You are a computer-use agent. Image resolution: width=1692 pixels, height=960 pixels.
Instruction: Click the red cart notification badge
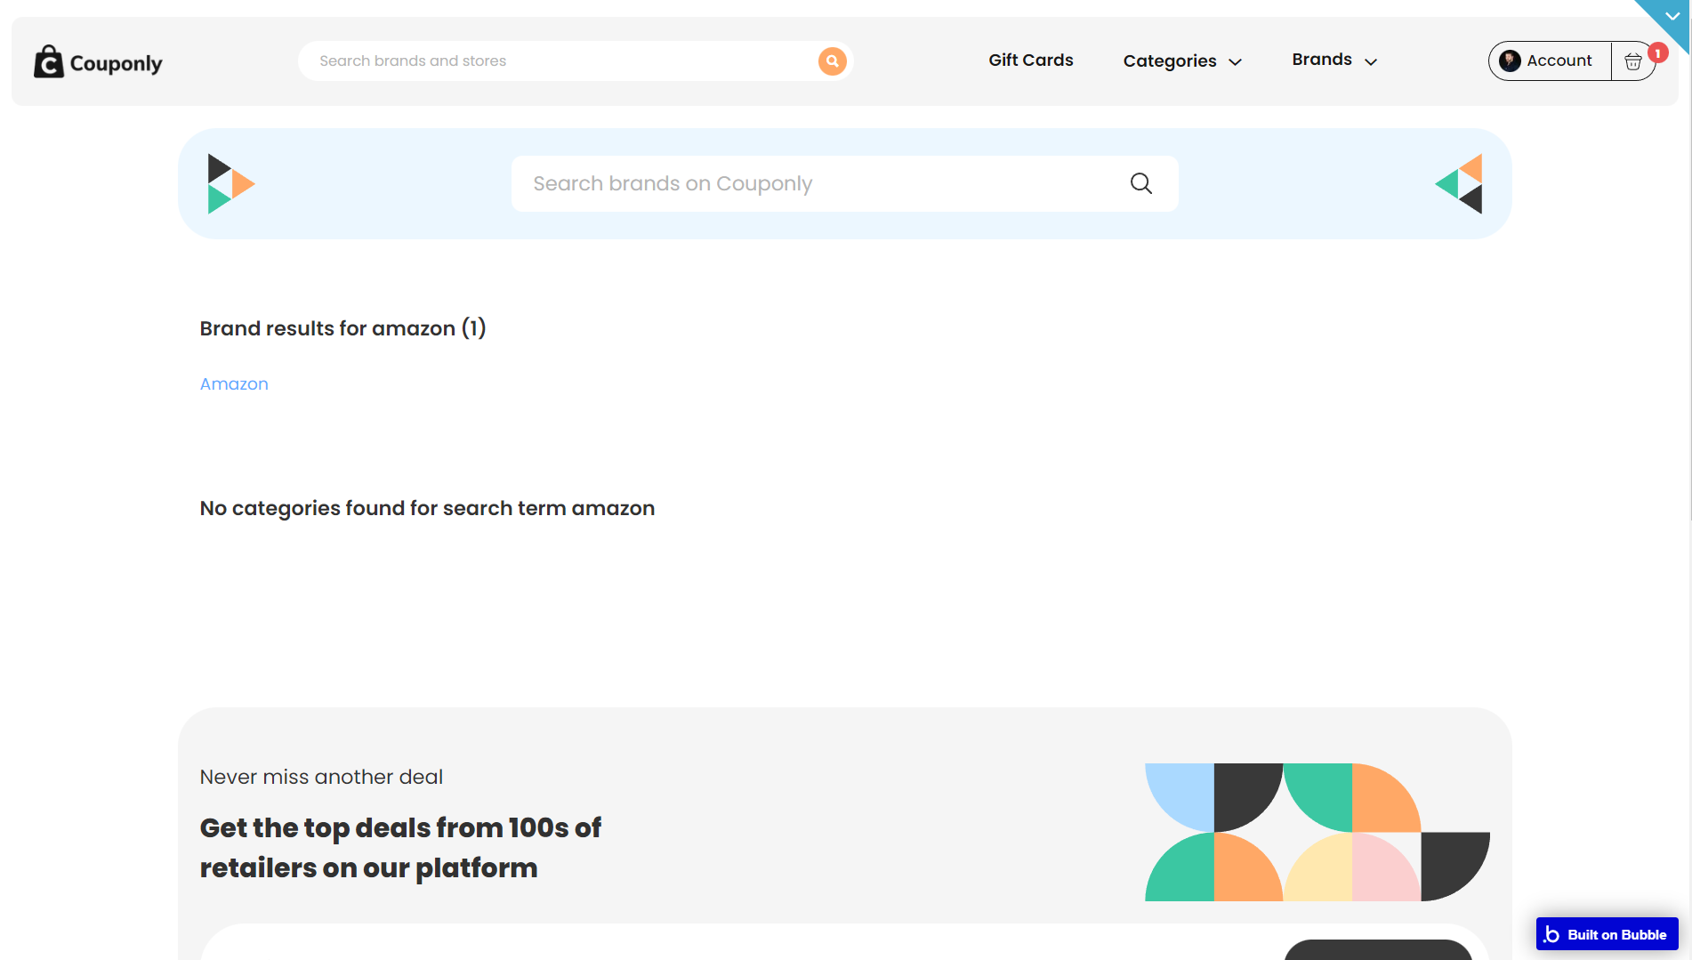(x=1657, y=53)
